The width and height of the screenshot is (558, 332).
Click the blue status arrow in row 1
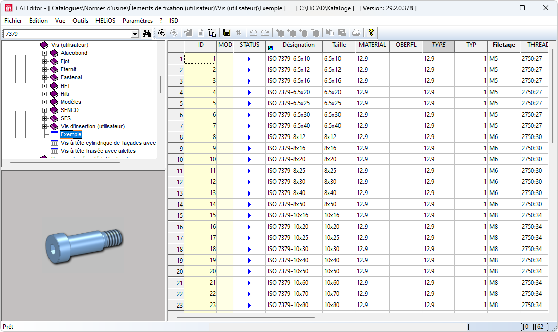point(249,59)
